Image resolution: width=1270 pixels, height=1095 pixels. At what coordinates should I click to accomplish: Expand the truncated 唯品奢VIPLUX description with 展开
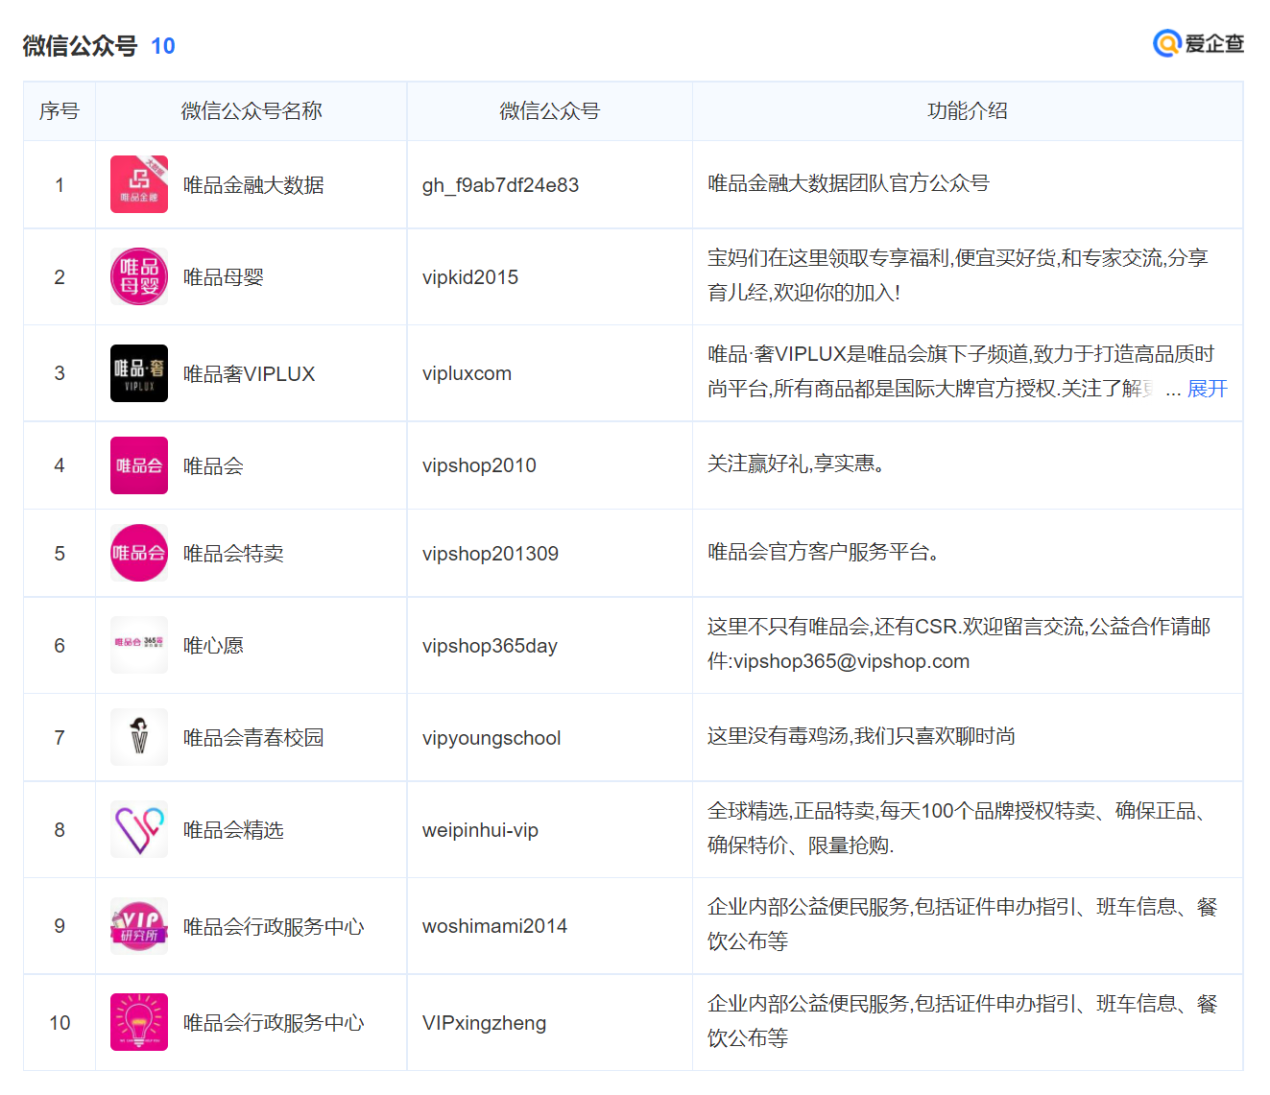1208,389
